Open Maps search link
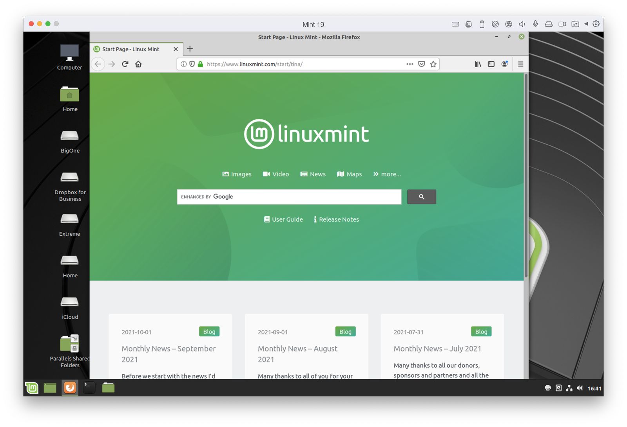Viewport: 627px width, 427px height. 350,174
